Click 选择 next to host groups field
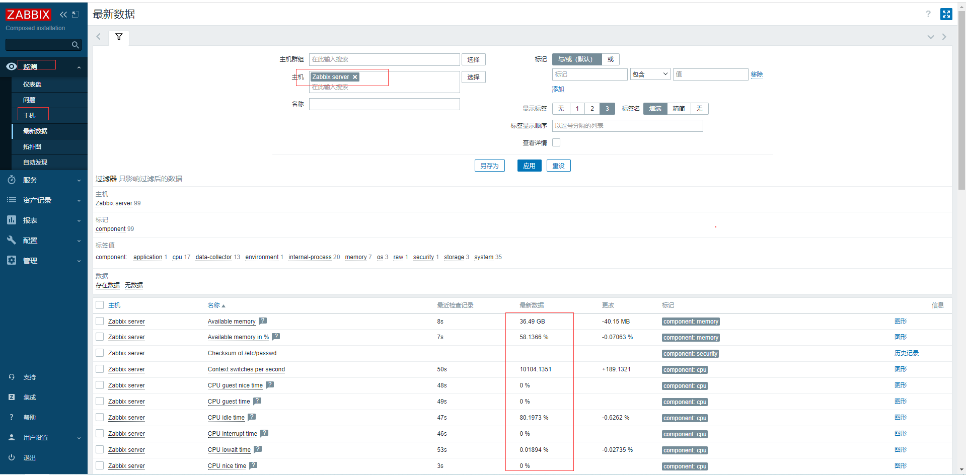 pos(473,59)
